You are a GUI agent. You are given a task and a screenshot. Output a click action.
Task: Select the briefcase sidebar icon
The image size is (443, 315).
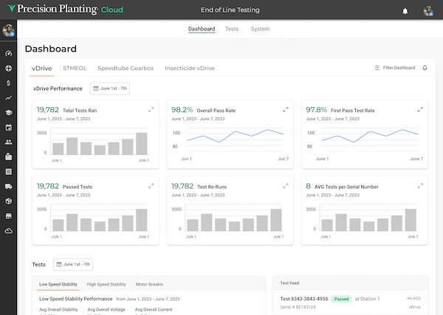coord(8,156)
